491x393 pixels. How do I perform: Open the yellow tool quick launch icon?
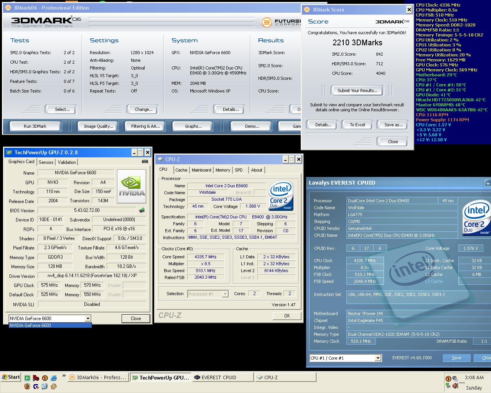[54, 386]
